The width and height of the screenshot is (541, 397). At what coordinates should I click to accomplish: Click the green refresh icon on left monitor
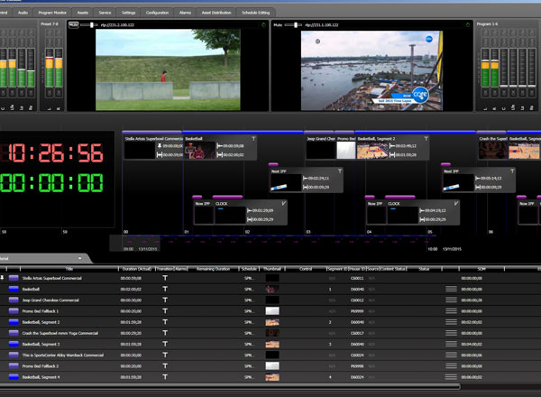click(264, 25)
